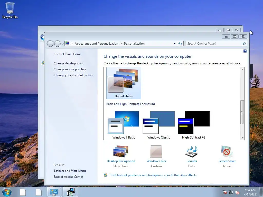Open Control Panel Home
This screenshot has height=197, width=263.
pyautogui.click(x=68, y=54)
